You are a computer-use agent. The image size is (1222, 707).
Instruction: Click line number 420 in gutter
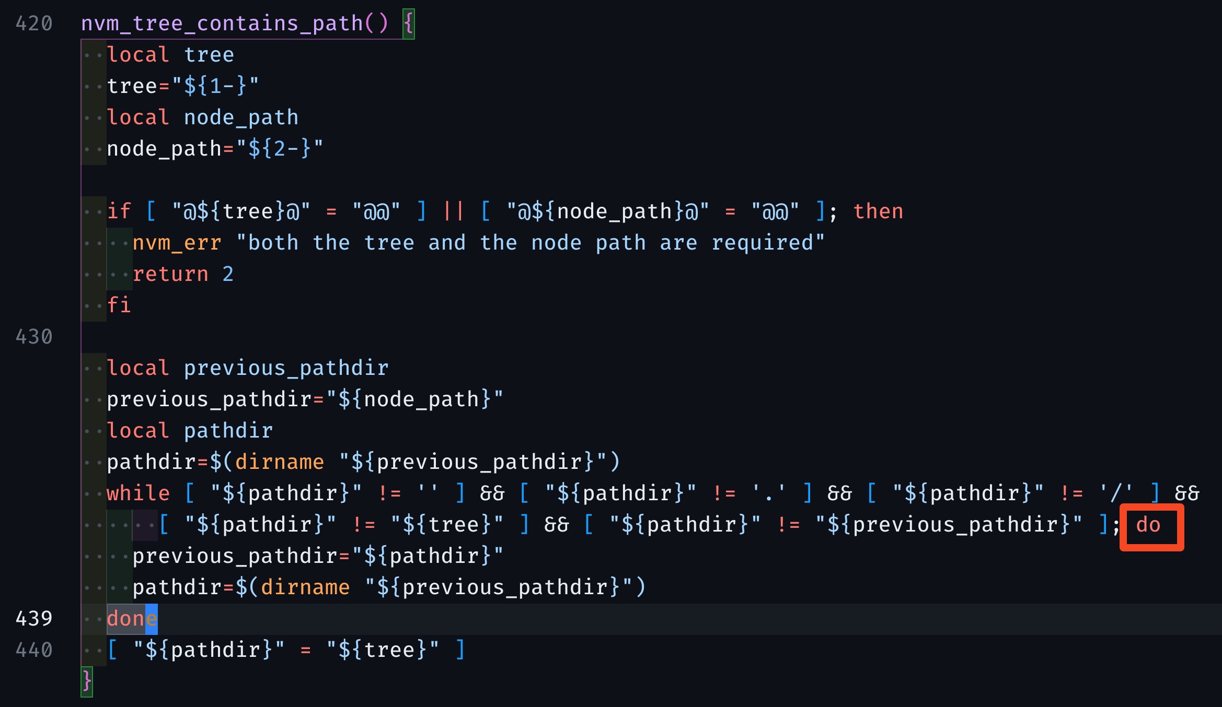[34, 23]
